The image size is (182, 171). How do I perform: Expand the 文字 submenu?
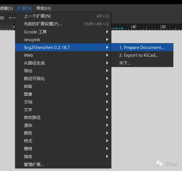63,110
